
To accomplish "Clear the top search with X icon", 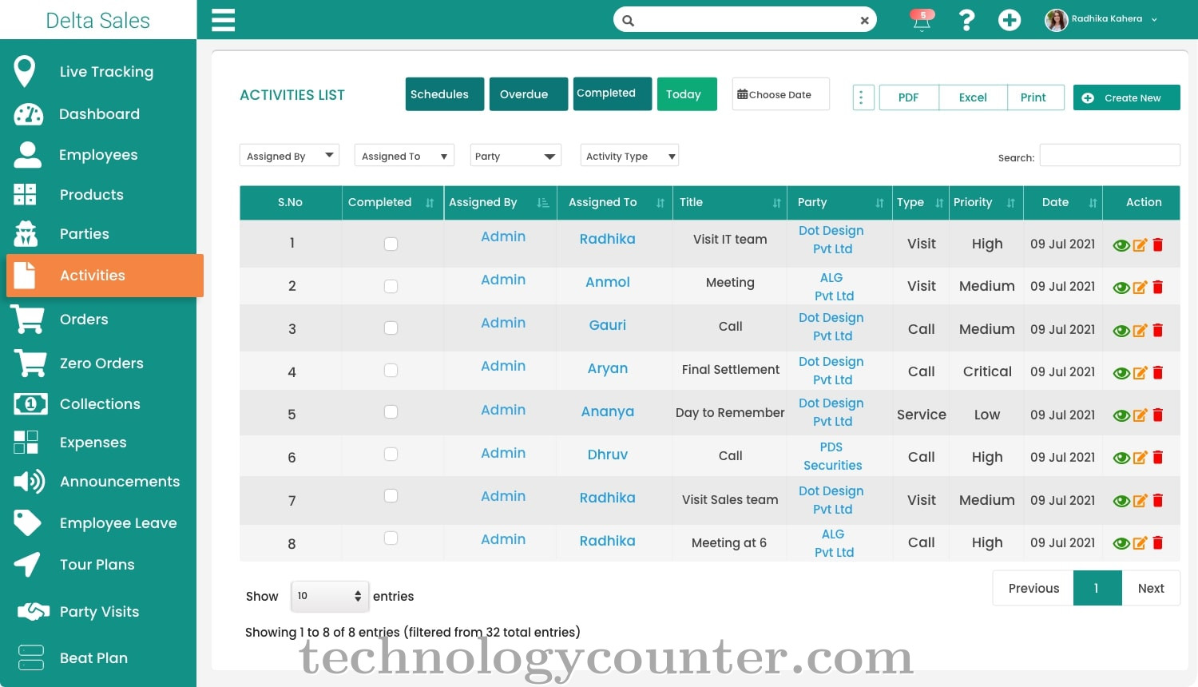I will 864,21.
